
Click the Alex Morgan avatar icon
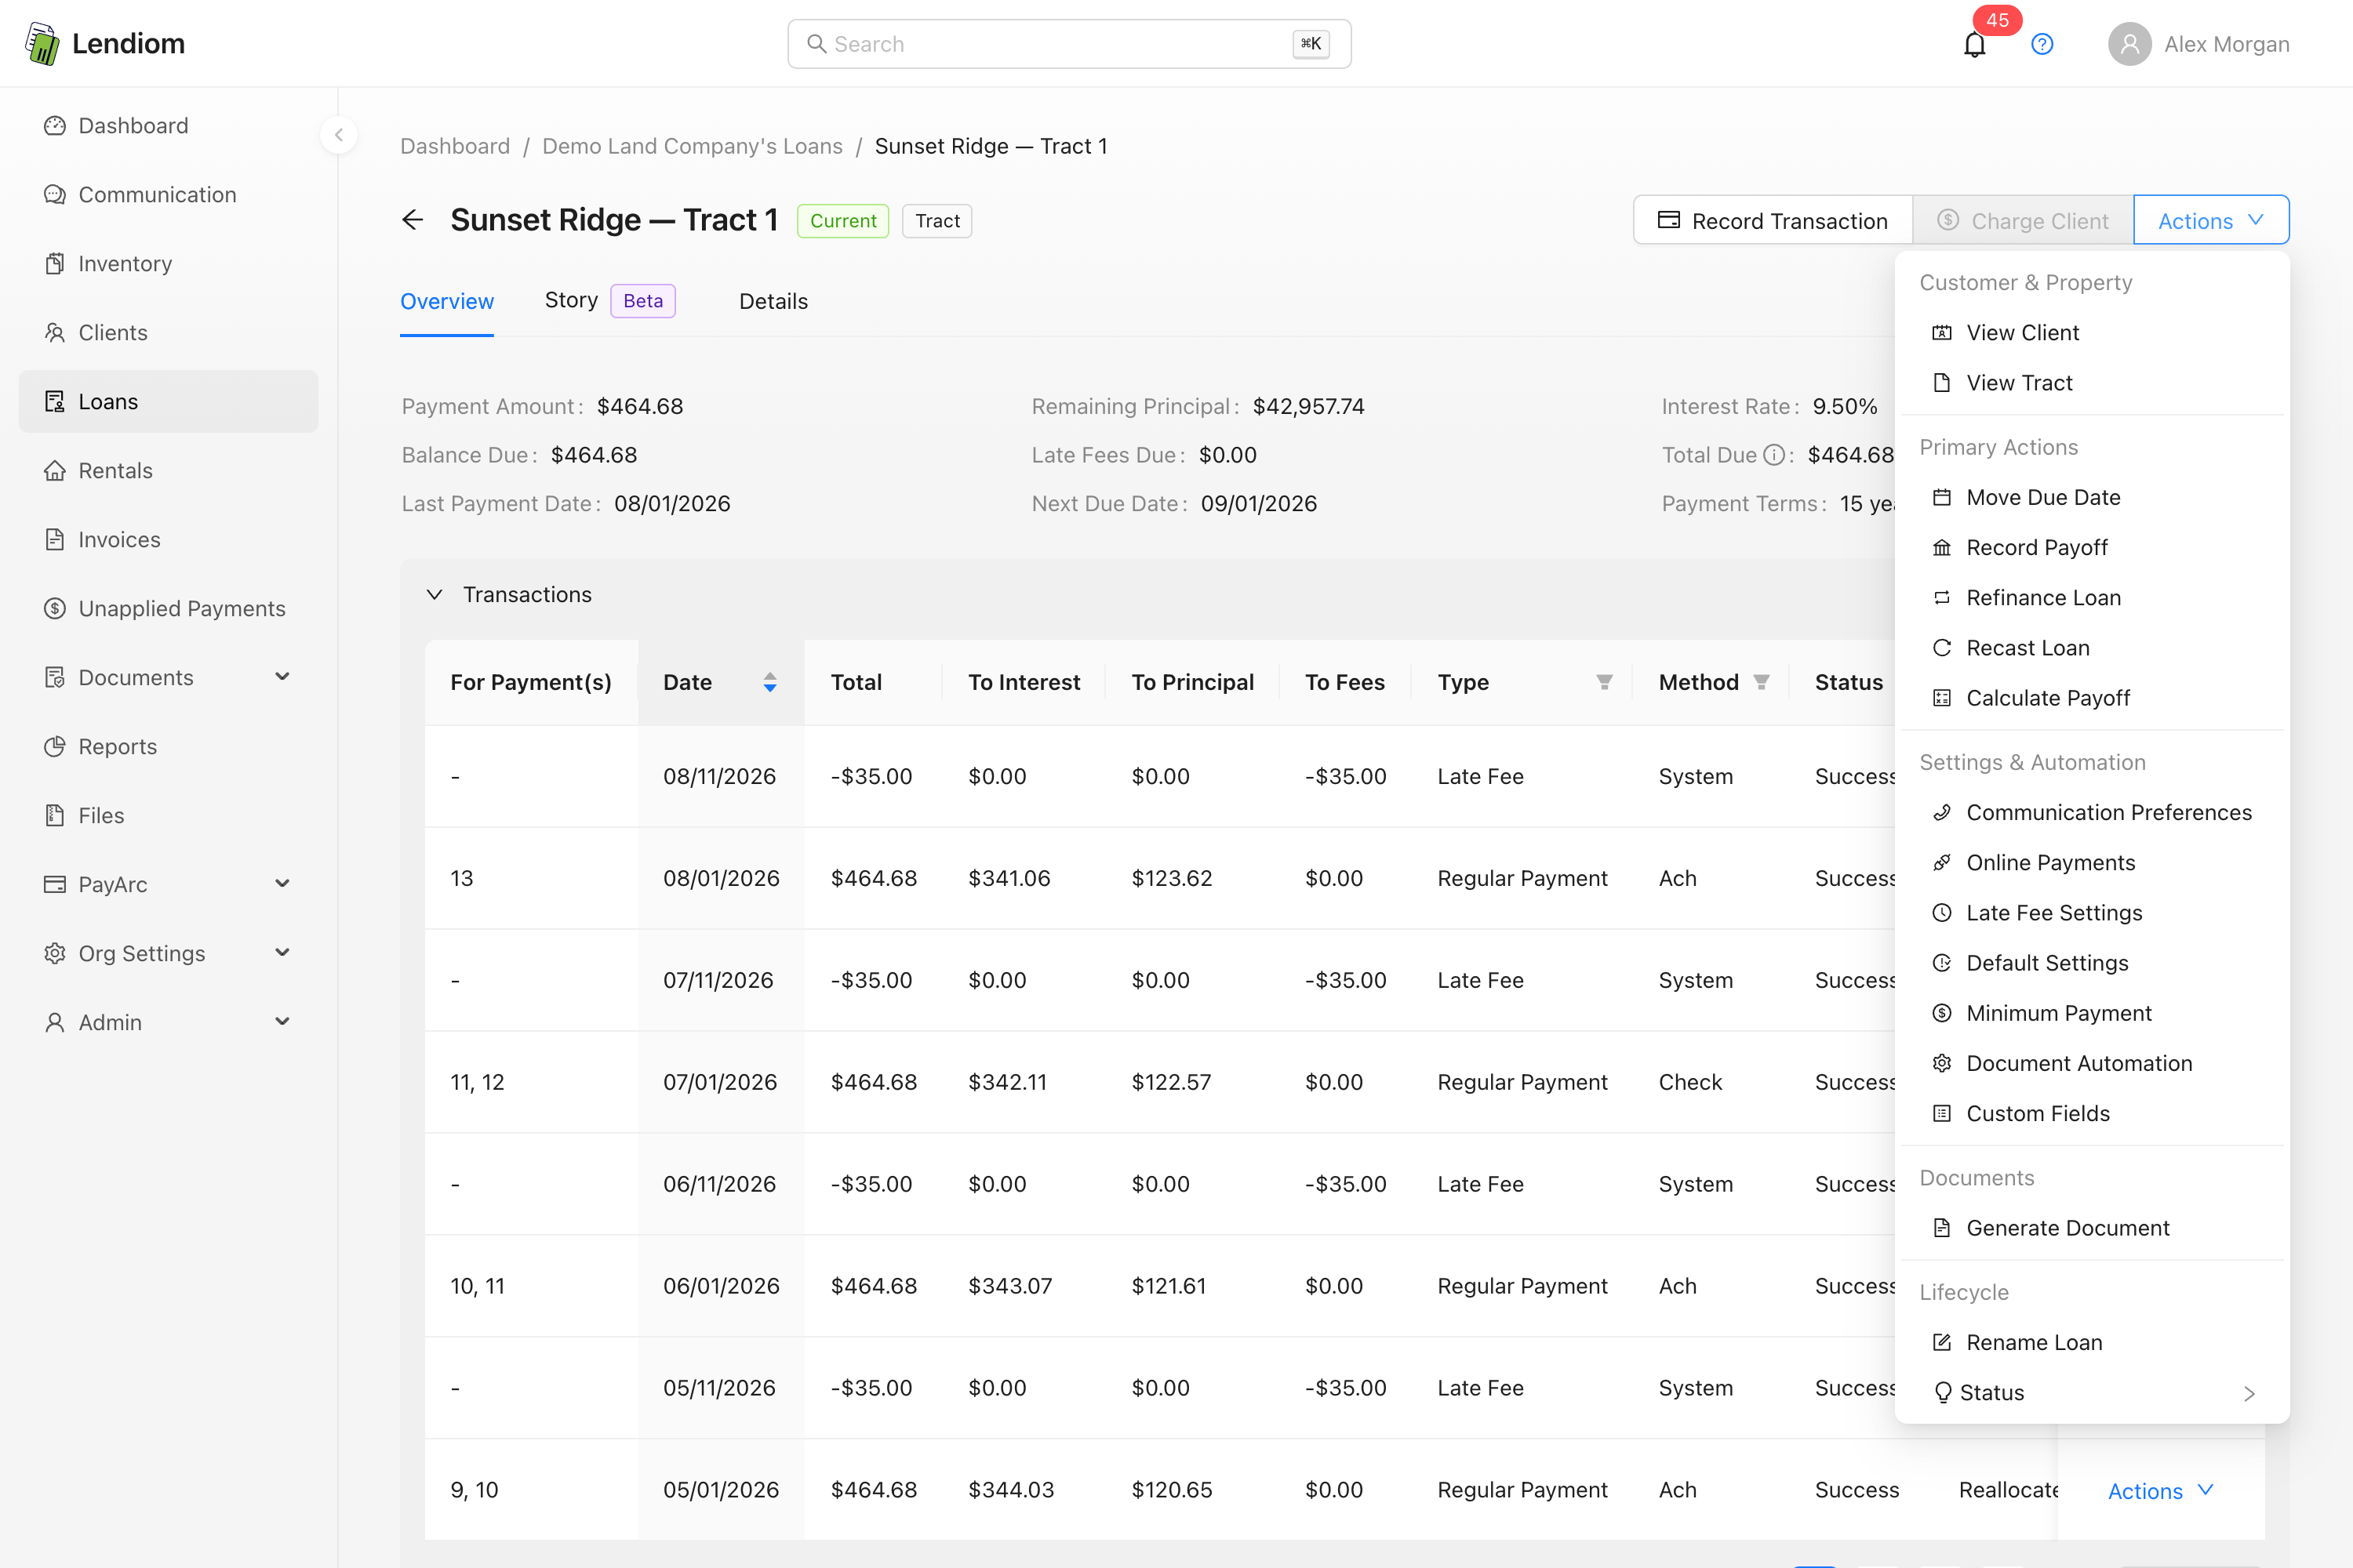2129,44
